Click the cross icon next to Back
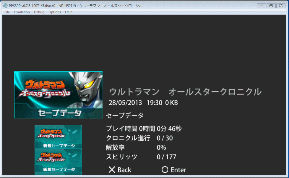Image resolution: width=289 pixels, height=178 pixels. pos(112,170)
